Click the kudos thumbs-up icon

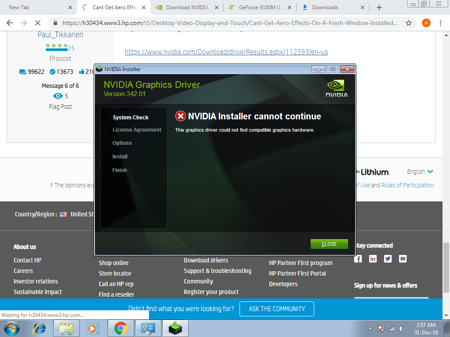point(81,72)
